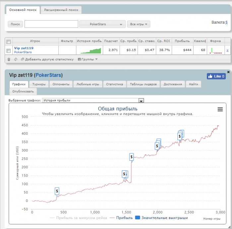Click the refresh arrows icon below table
This screenshot has width=232, height=229.
16,59
